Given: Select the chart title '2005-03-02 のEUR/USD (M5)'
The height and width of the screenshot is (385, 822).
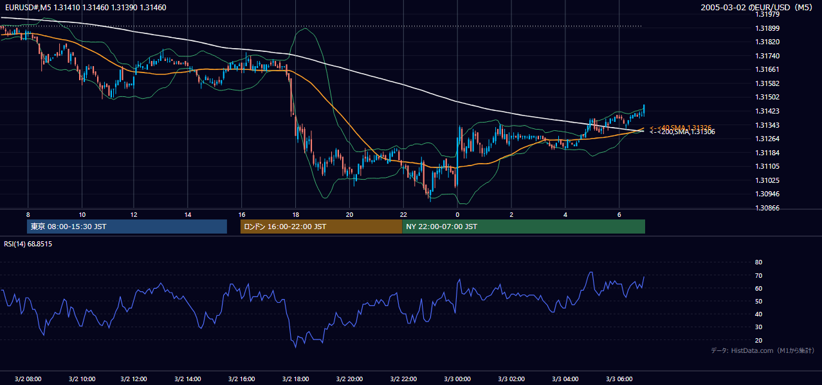Looking at the screenshot, I should 757,8.
